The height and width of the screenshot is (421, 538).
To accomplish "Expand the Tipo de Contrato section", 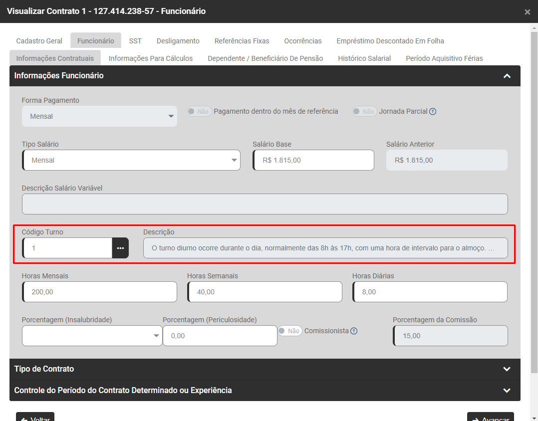I will pyautogui.click(x=507, y=369).
